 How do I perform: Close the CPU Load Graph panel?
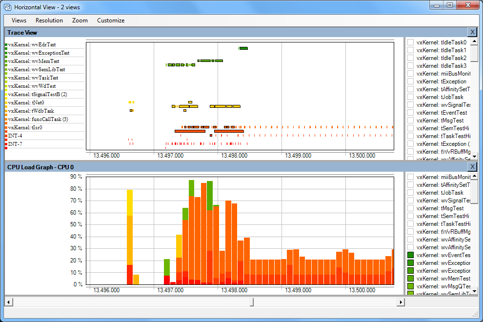click(x=472, y=167)
